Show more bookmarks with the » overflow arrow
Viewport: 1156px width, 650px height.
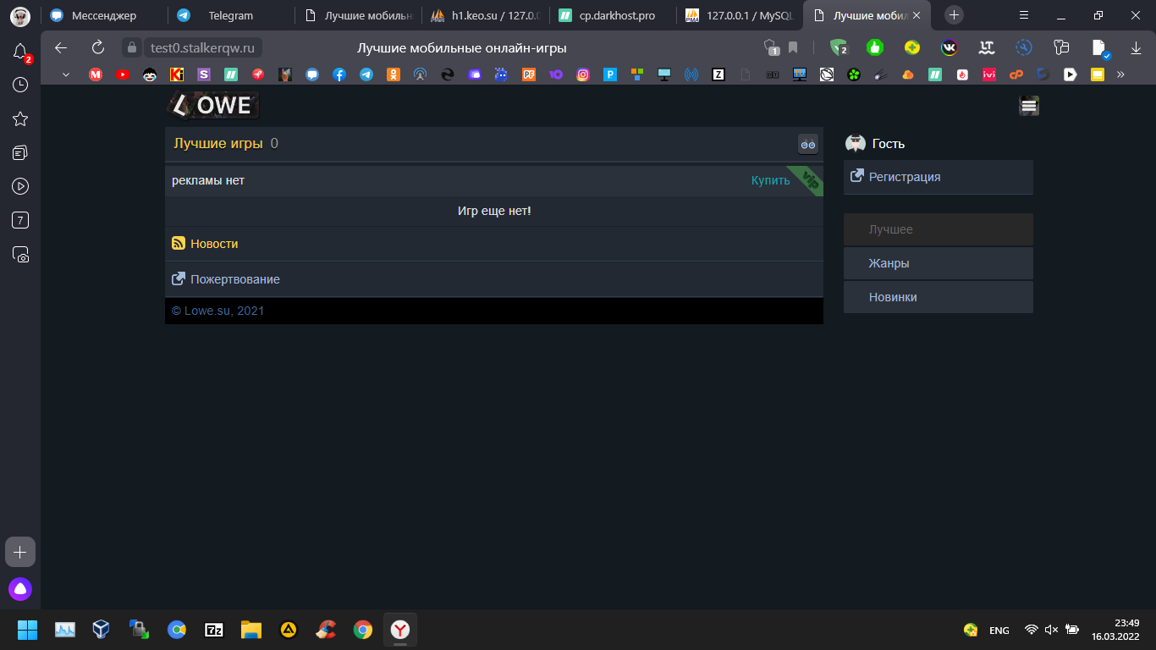click(x=1120, y=74)
